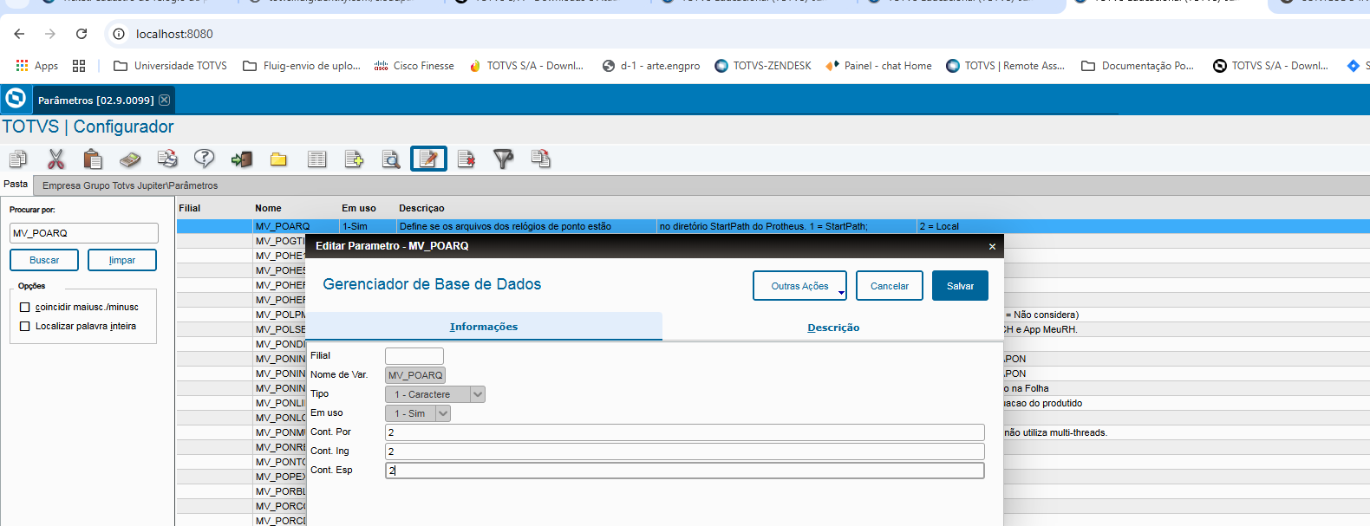The image size is (1370, 526).
Task: Toggle coincidir maiusc./minusc checkbox
Action: pos(25,307)
